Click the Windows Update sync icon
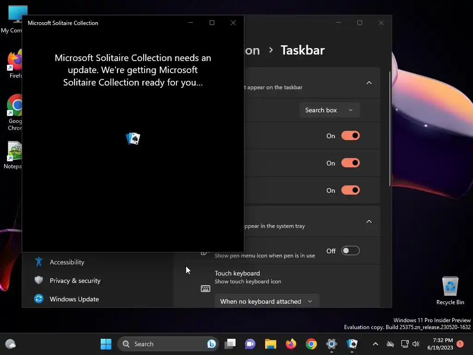 [39, 299]
